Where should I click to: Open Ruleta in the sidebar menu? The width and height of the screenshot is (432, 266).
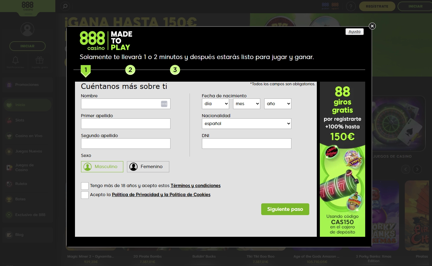[x=28, y=184]
